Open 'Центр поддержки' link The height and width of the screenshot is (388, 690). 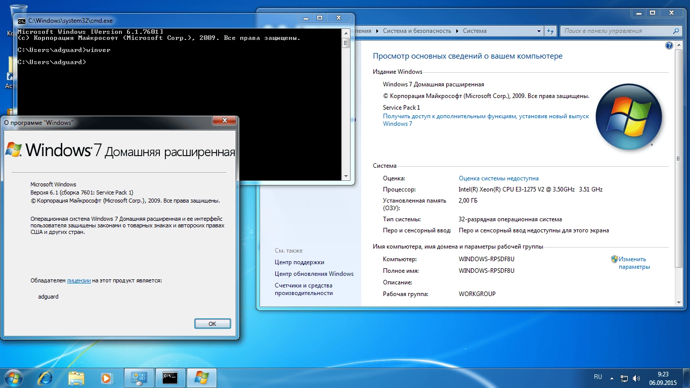[299, 262]
